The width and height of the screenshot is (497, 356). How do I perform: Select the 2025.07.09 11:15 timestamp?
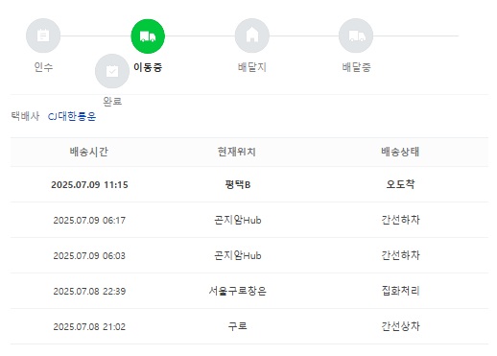pyautogui.click(x=89, y=184)
